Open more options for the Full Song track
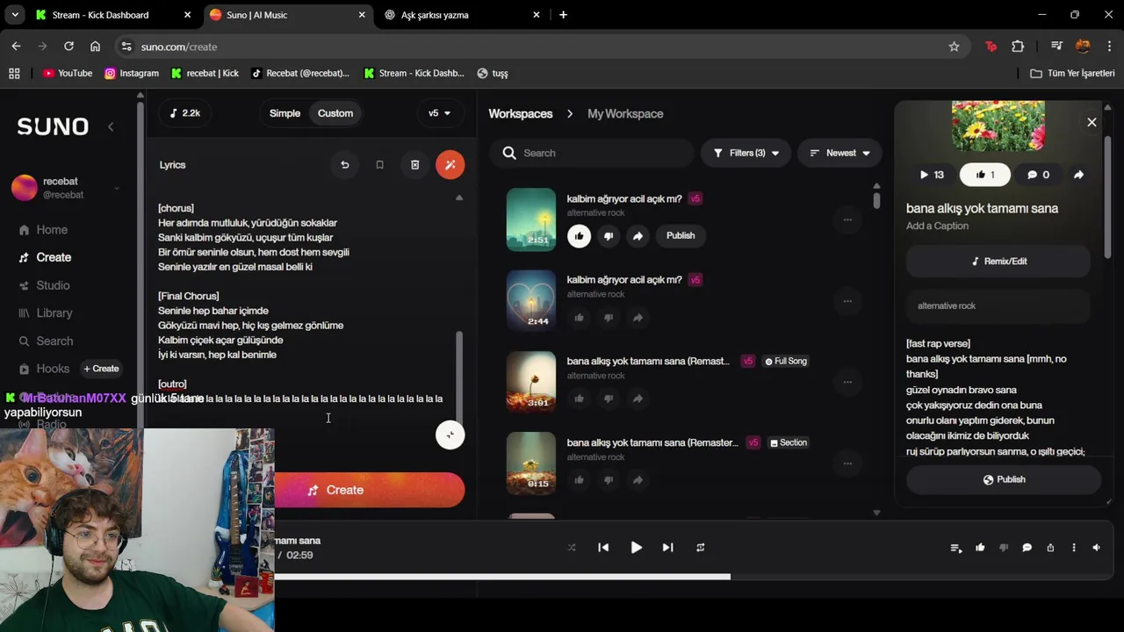Screen dimensions: 1124x632 (847, 382)
